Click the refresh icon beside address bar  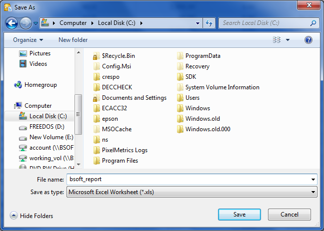(x=209, y=23)
